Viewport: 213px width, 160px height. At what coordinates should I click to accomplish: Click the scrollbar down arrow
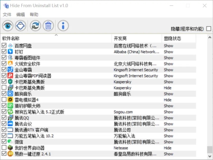pos(210,156)
